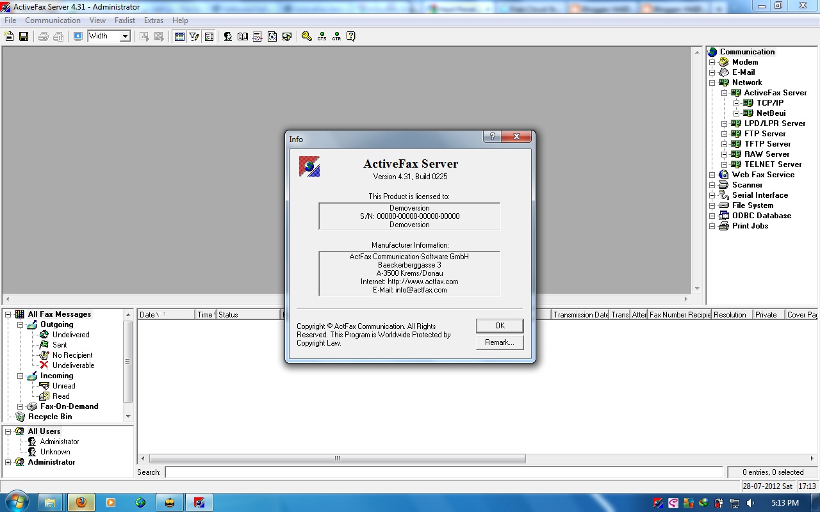
Task: Click OK in the Info dialog
Action: pyautogui.click(x=500, y=326)
